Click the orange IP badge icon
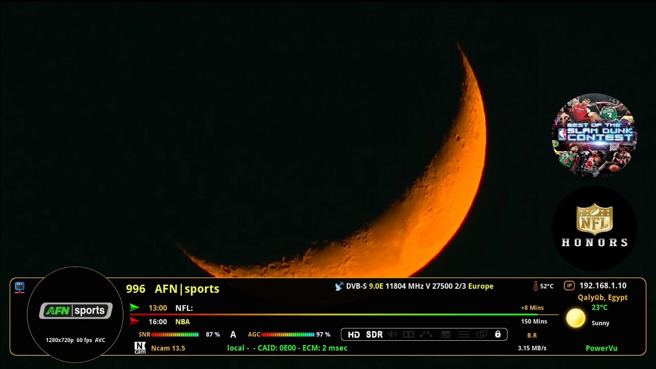656x369 pixels. point(569,286)
